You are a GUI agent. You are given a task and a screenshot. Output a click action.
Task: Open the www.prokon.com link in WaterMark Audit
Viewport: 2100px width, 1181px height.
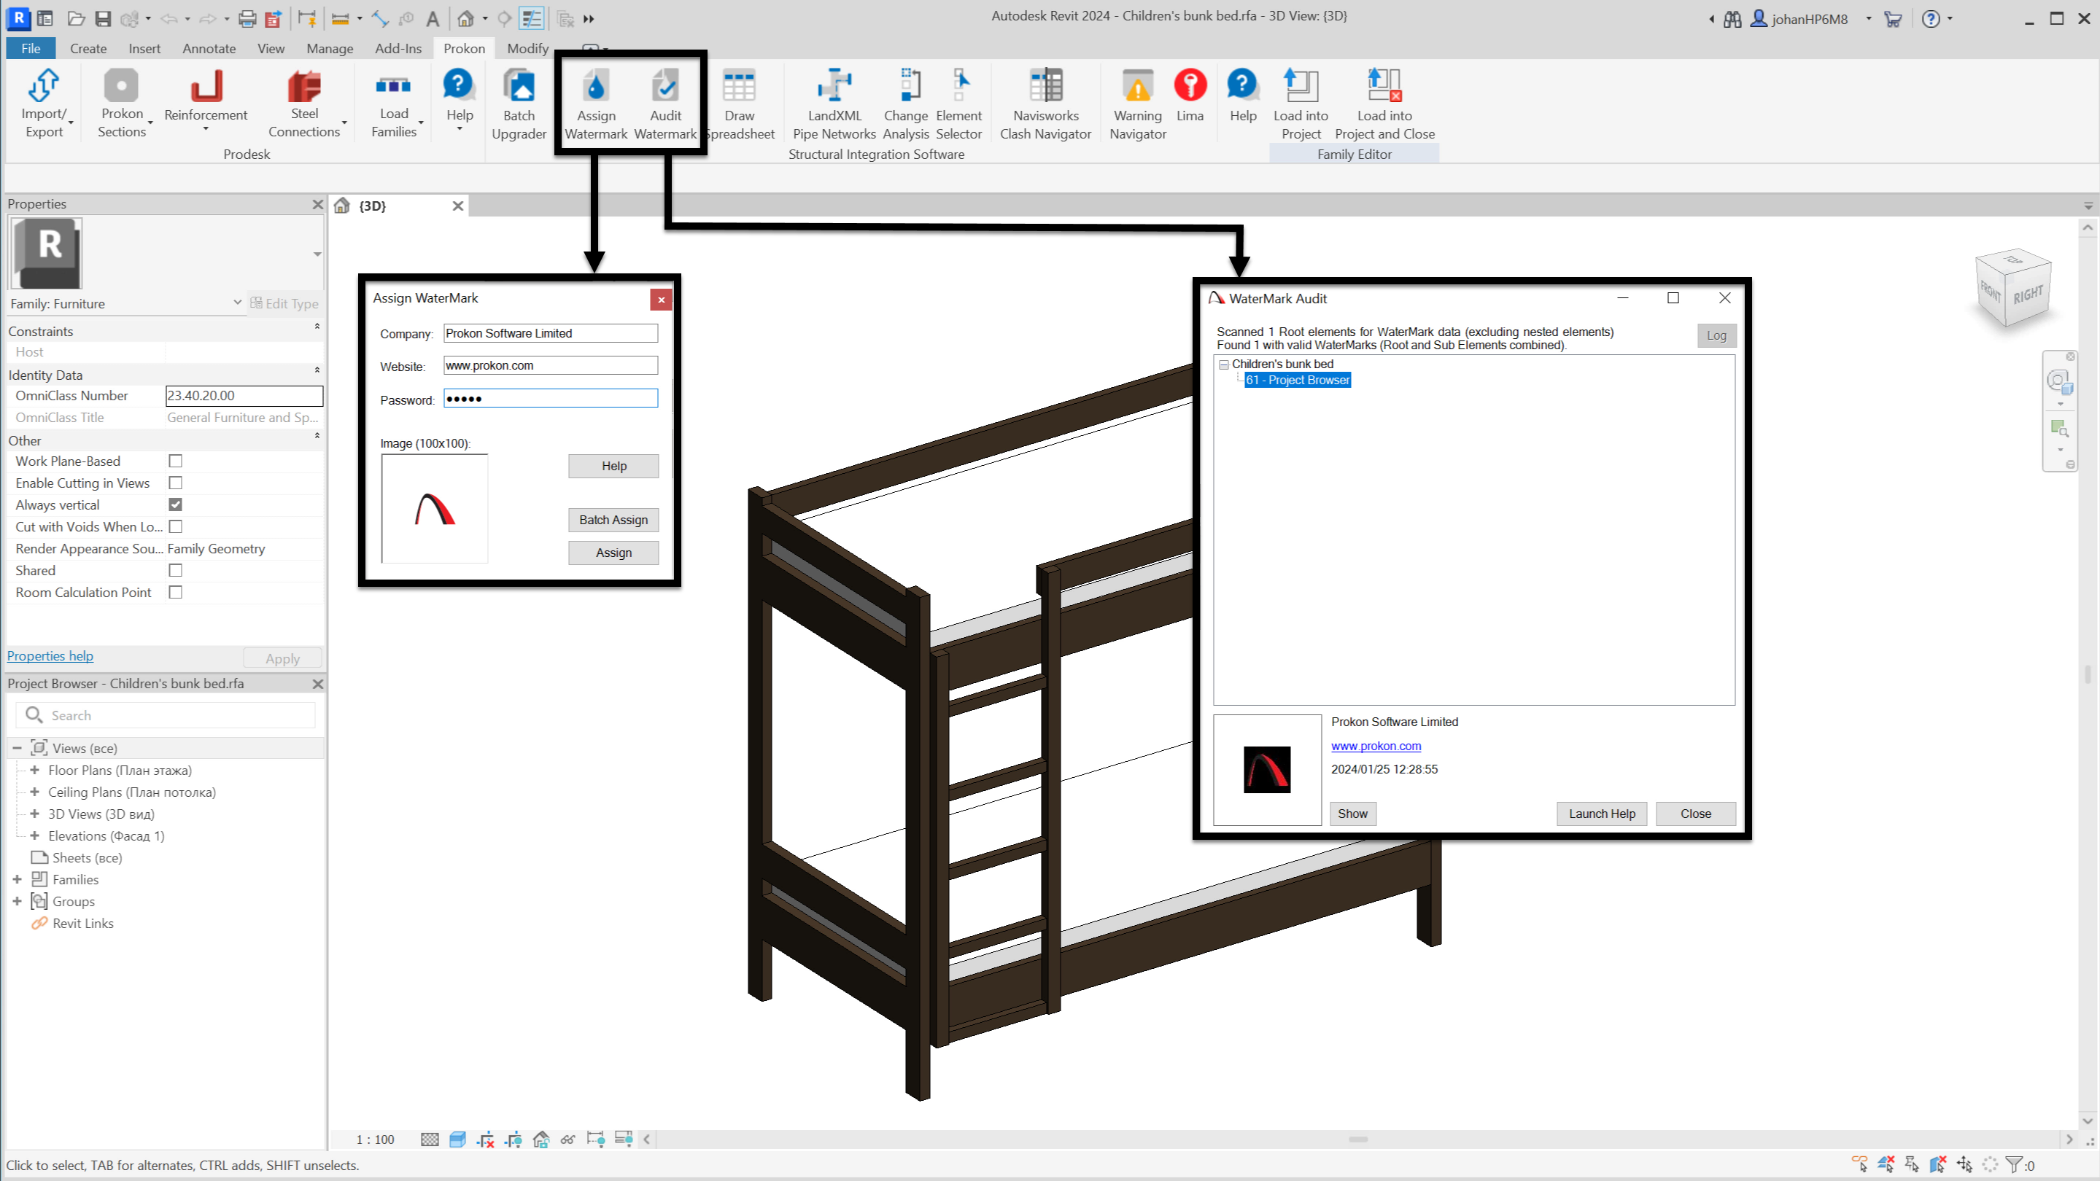coord(1375,745)
